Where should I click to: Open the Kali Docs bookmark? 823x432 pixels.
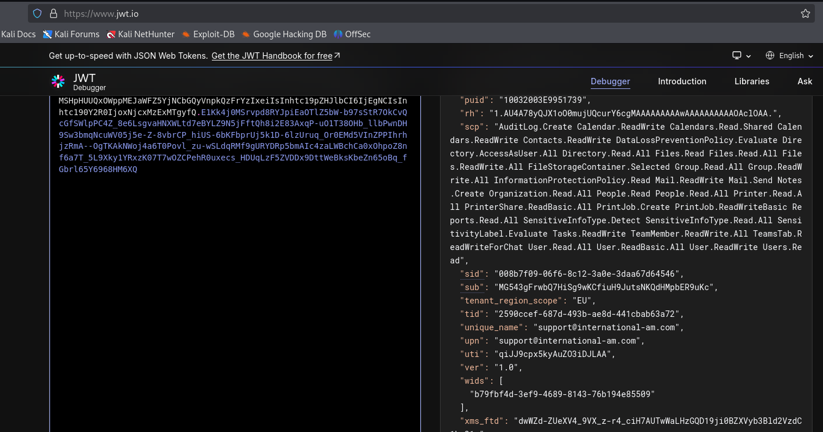click(19, 34)
